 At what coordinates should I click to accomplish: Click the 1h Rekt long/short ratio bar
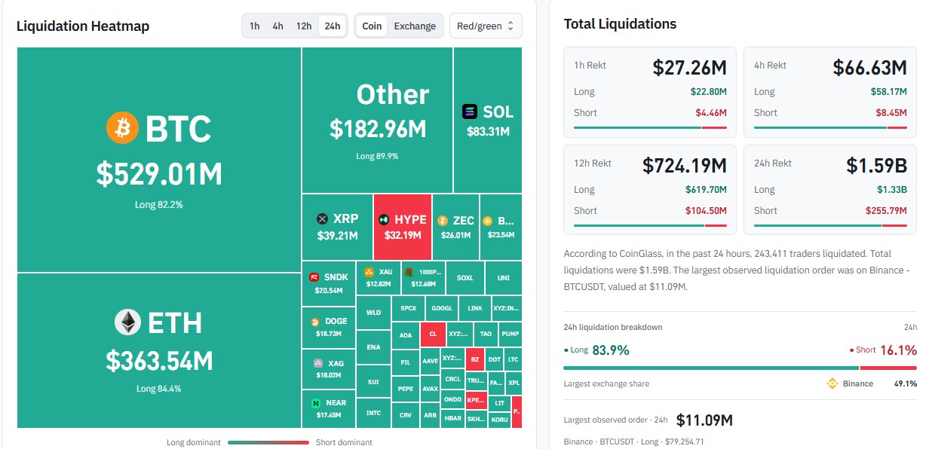pos(650,127)
